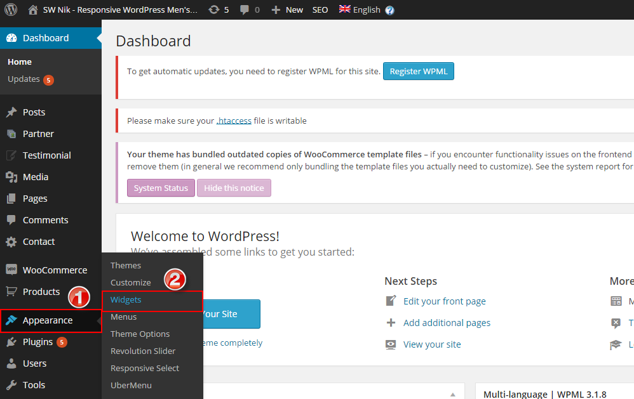Click the Comments speech bubble sidebar icon

pyautogui.click(x=11, y=220)
